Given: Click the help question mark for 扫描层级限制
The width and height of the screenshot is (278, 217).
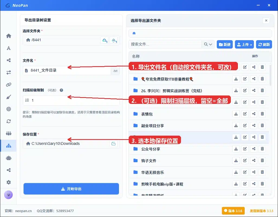Looking at the screenshot, I should point(61,90).
